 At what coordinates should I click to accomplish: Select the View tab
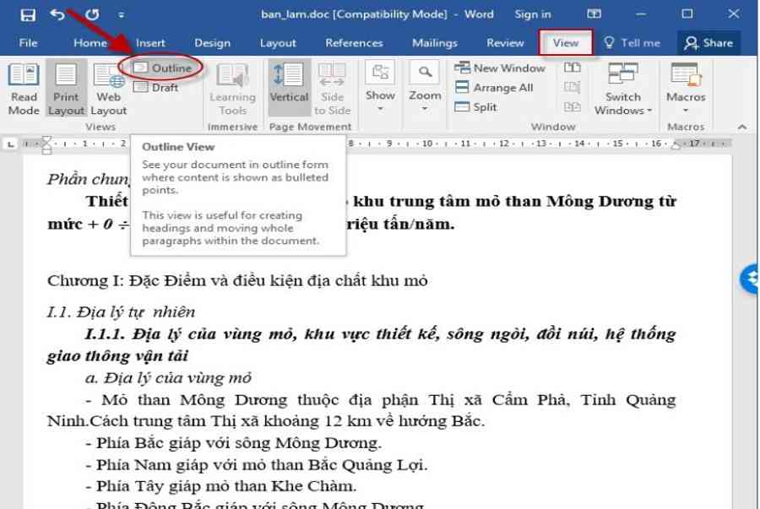click(566, 42)
